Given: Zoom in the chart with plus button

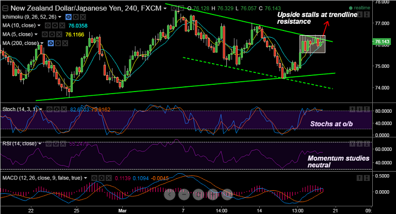Looking at the screenshot, I should pyautogui.click(x=212, y=194).
